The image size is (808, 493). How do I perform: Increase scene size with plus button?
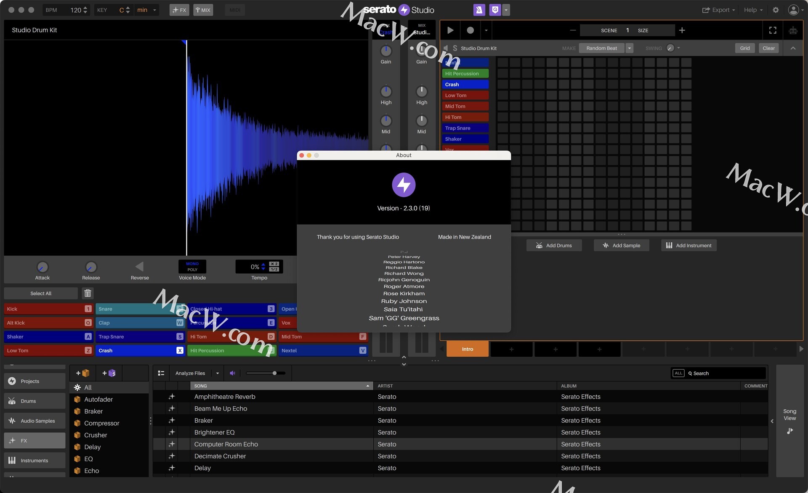(x=682, y=30)
